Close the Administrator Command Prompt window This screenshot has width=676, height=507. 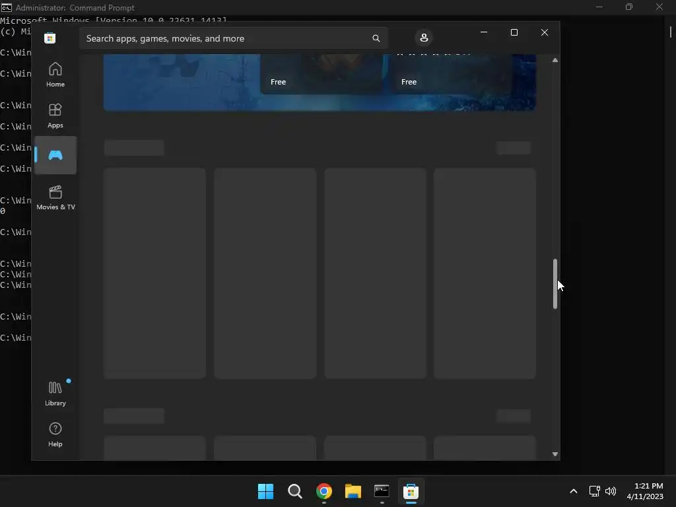pyautogui.click(x=659, y=7)
